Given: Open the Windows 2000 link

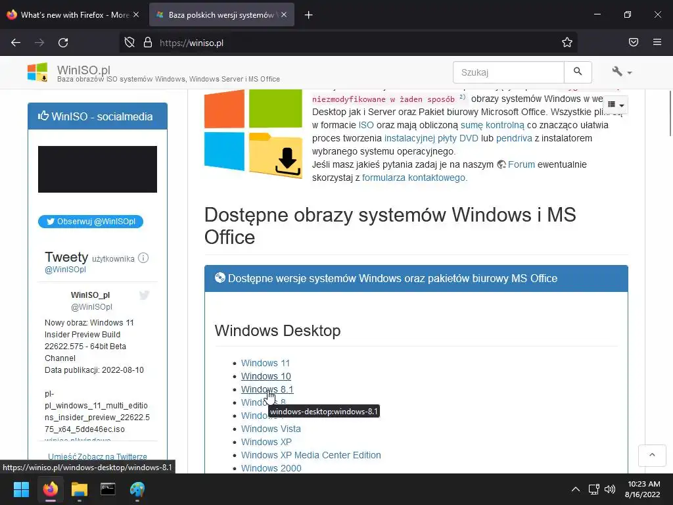Looking at the screenshot, I should coord(271,468).
